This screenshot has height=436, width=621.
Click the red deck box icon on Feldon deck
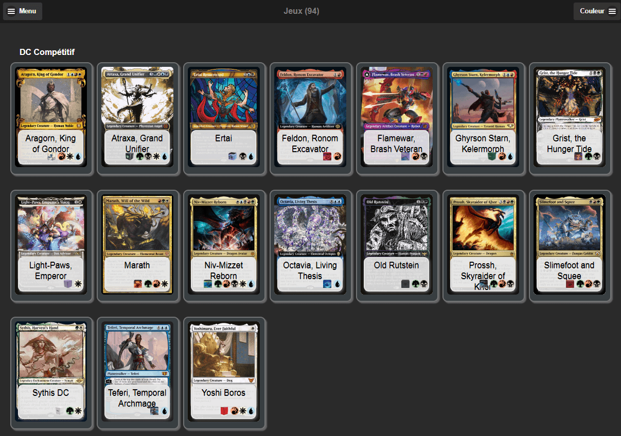pyautogui.click(x=327, y=157)
